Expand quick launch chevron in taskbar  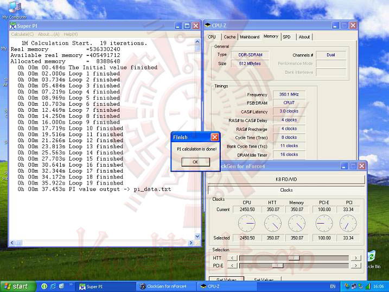71,284
